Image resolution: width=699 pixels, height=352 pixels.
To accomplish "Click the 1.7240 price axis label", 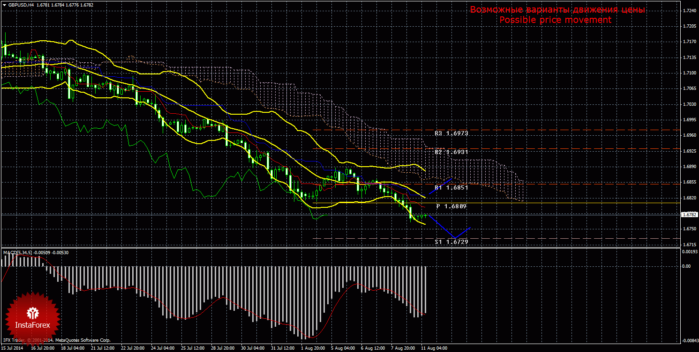I will tap(689, 11).
